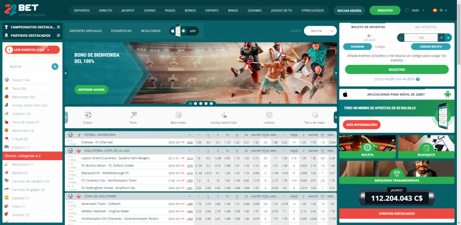Click the search magnifier icon in sidebar
461x225 pixels.
(x=55, y=67)
